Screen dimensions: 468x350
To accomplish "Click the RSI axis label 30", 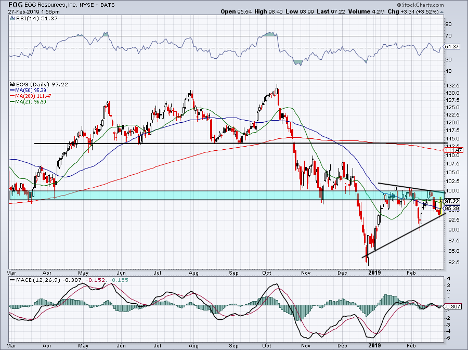I will click(449, 60).
